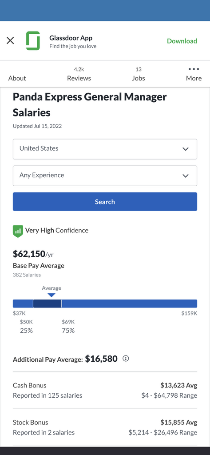Click the $37K minimum label
The height and width of the screenshot is (455, 210).
pyautogui.click(x=19, y=313)
